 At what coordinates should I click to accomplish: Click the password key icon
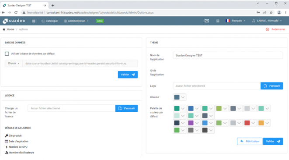click(258, 13)
